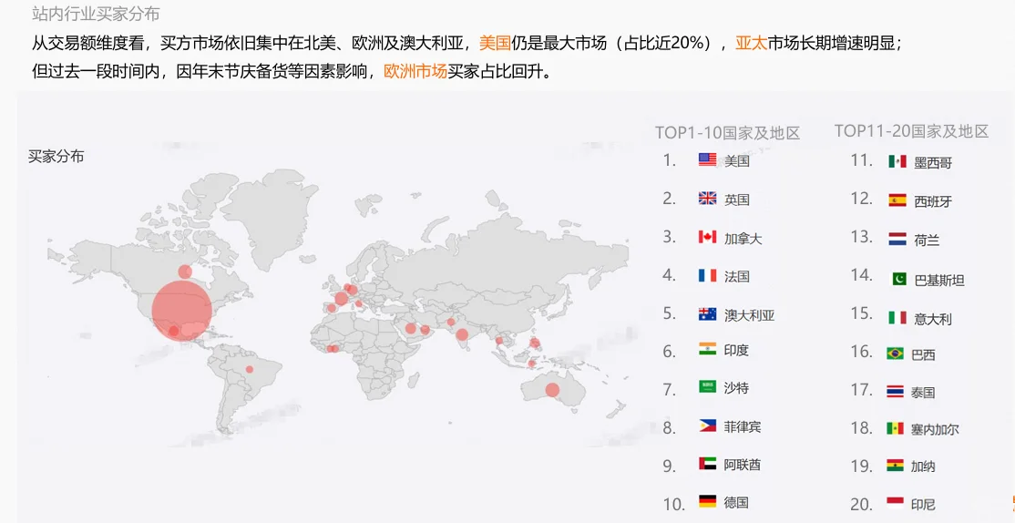Click the TOP11-20国家及地区 column header
This screenshot has width=1015, height=523.
pyautogui.click(x=911, y=131)
